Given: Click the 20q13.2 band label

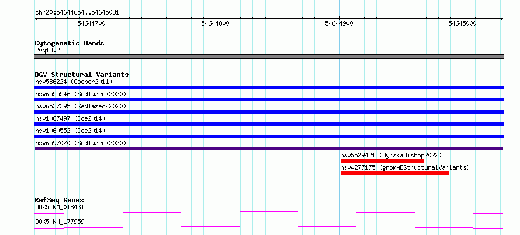Looking at the screenshot, I should pos(47,51).
